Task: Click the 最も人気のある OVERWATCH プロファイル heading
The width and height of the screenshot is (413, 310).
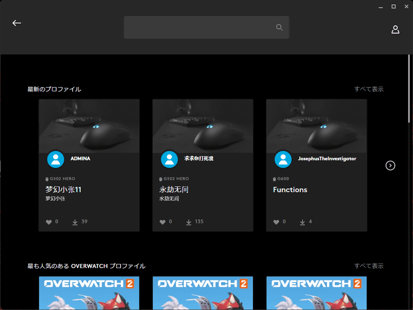Action: (86, 266)
